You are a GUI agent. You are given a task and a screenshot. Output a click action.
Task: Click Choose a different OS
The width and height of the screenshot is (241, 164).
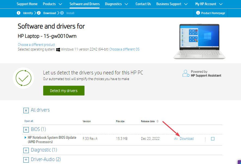(x=124, y=49)
